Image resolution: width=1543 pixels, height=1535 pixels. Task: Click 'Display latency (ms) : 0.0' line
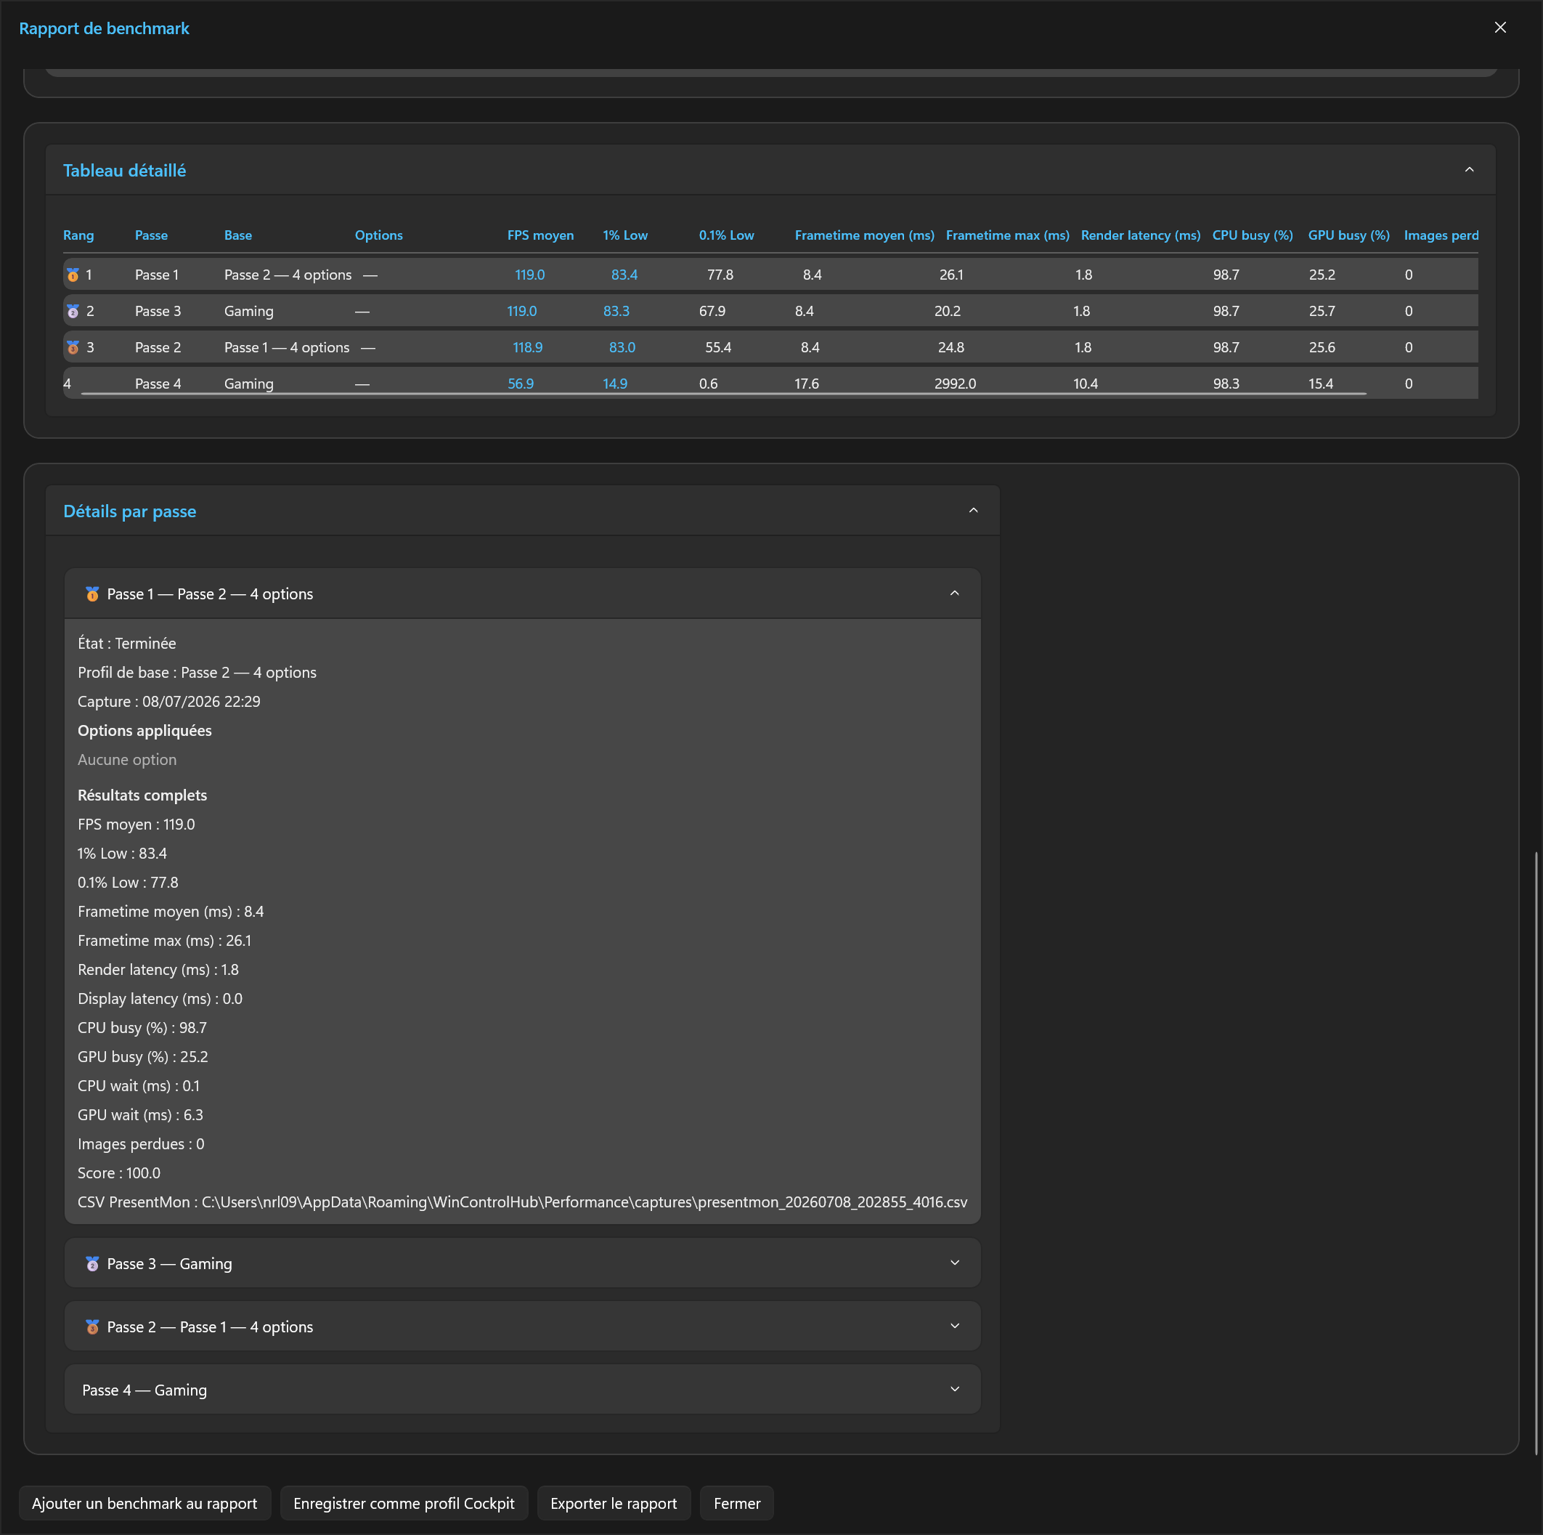[160, 999]
